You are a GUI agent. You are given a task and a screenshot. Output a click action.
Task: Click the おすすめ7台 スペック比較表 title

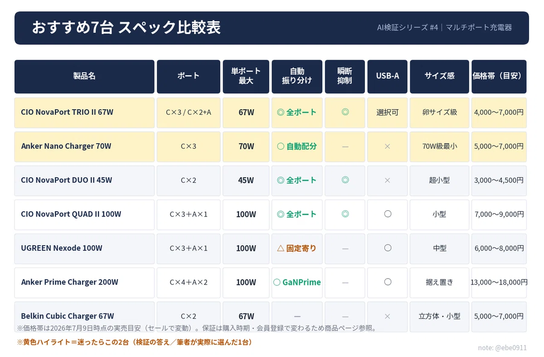(126, 28)
